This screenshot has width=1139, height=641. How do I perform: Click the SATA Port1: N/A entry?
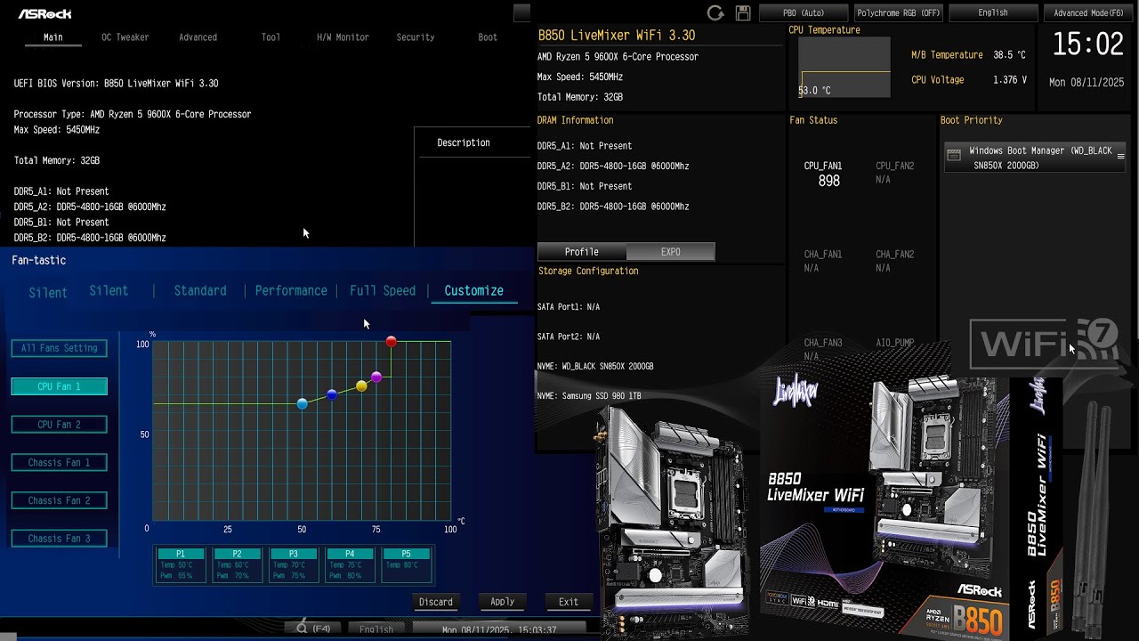(569, 307)
